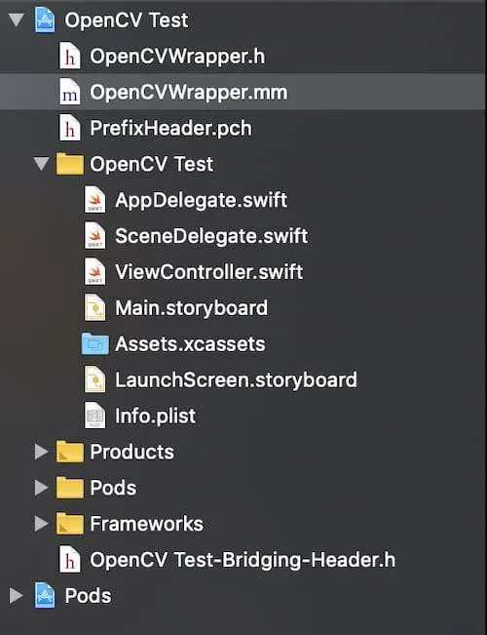Open LaunchScreen.storyboard file name
Image resolution: width=487 pixels, height=635 pixels.
coord(237,380)
